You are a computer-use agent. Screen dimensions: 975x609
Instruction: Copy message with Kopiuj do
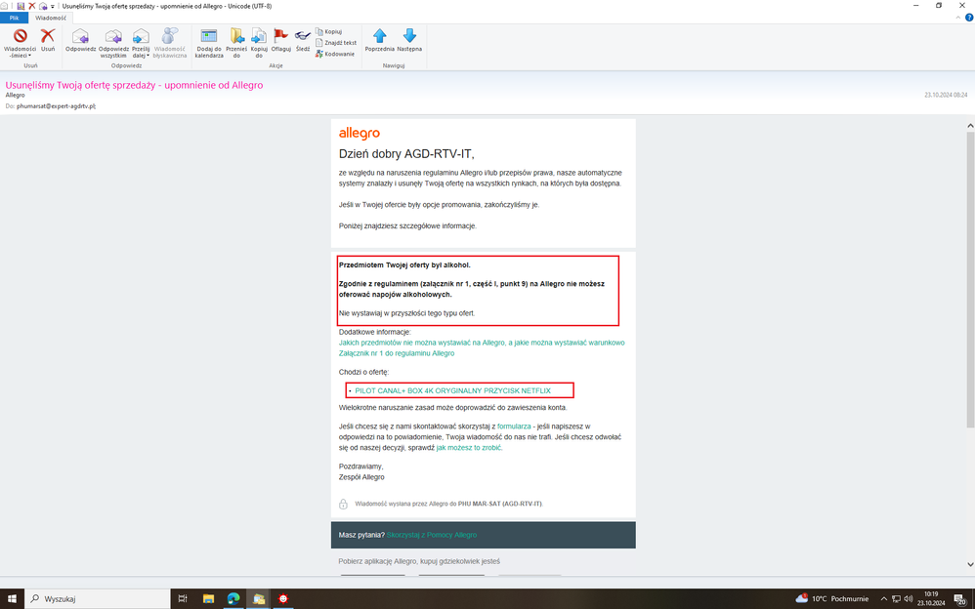click(x=259, y=42)
